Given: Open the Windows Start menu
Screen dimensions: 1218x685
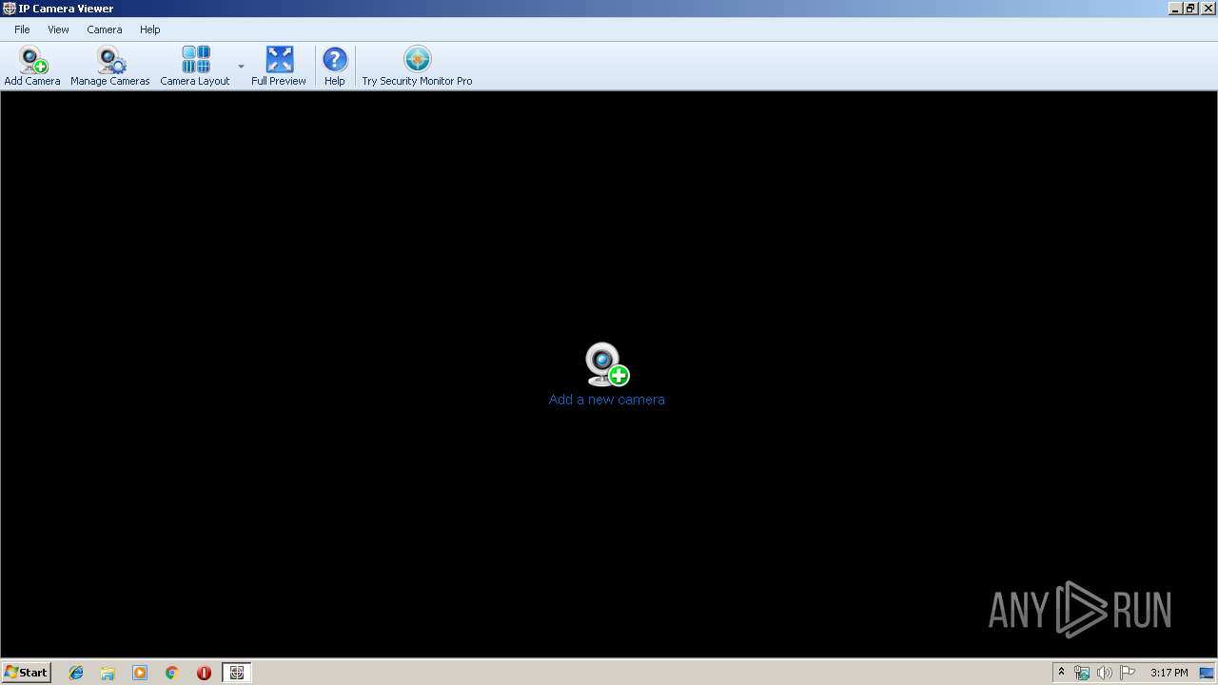Looking at the screenshot, I should click(27, 673).
